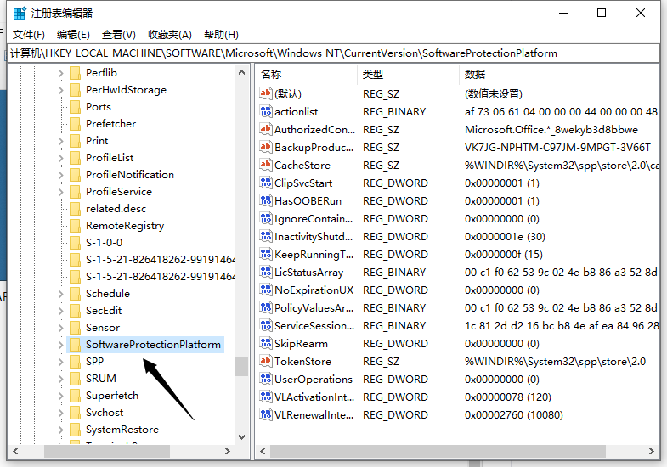Click the tree pane vertical scrollbar
The image size is (667, 467).
pyautogui.click(x=242, y=255)
